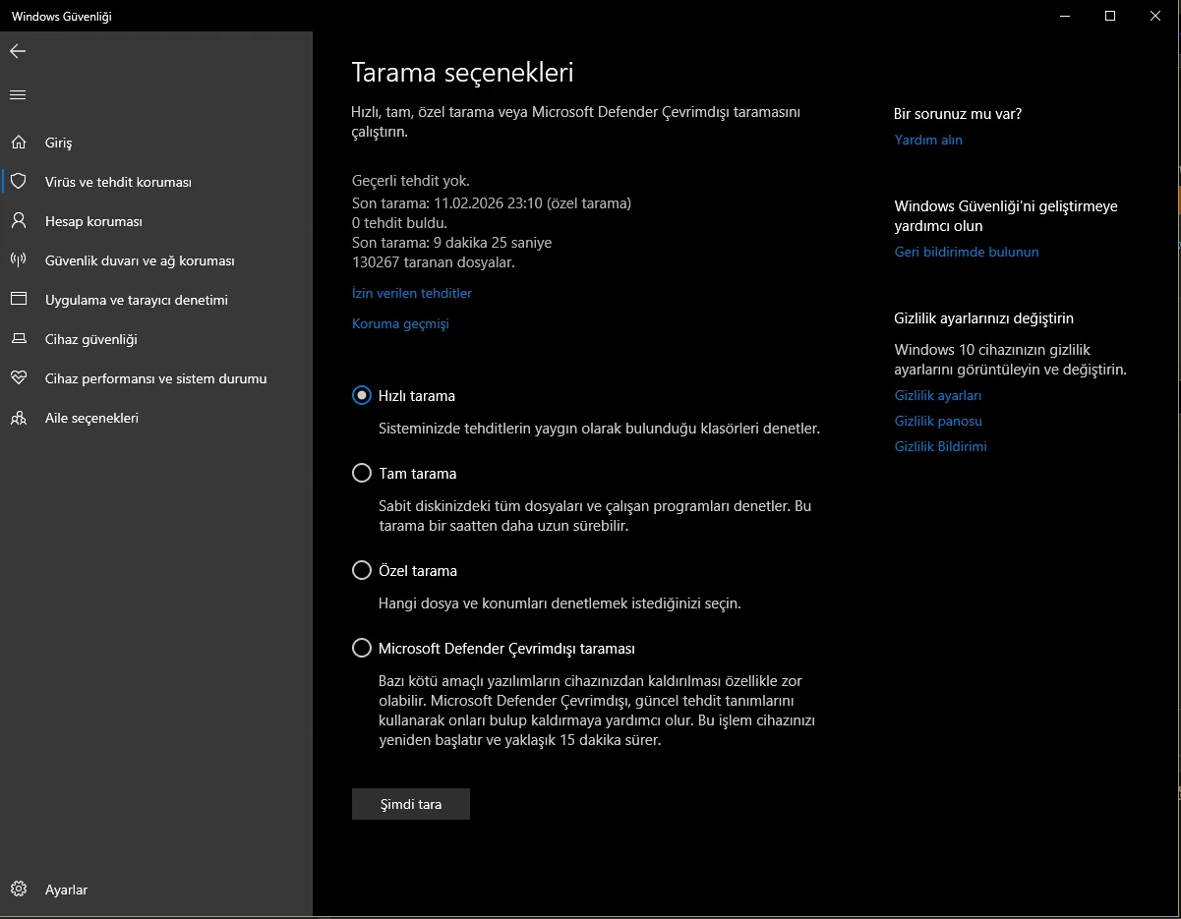The width and height of the screenshot is (1181, 919).
Task: Open the Aile seçenekleri family icon
Action: [x=18, y=418]
